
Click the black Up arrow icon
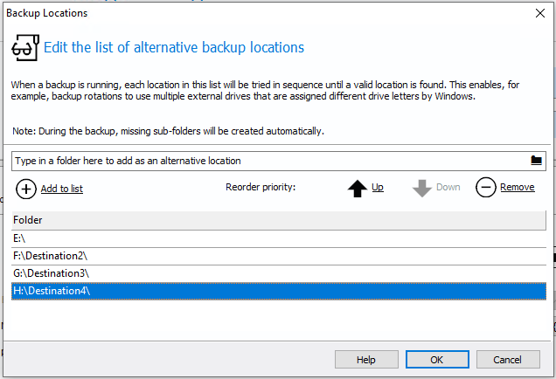pos(358,188)
